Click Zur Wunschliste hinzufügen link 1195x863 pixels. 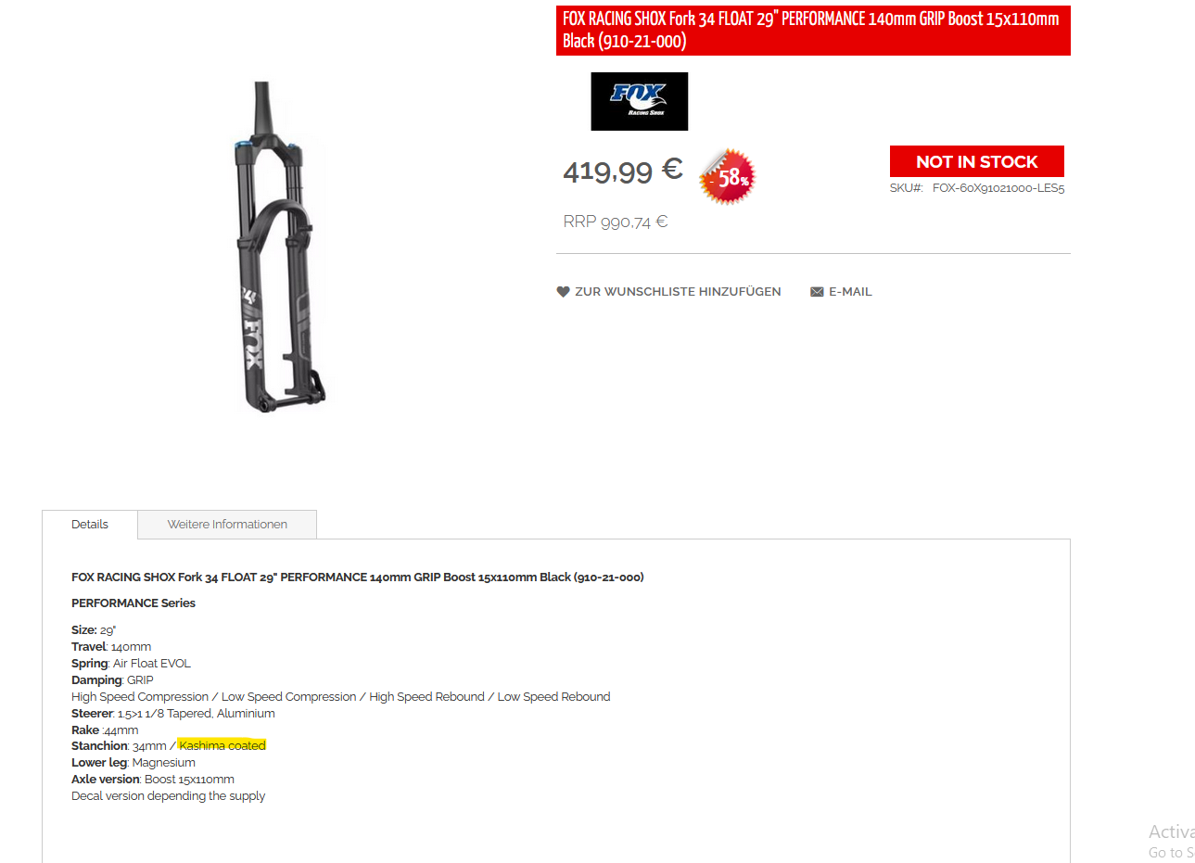coord(678,292)
